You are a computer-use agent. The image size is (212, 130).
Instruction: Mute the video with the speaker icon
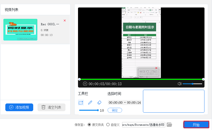[x=179, y=84]
